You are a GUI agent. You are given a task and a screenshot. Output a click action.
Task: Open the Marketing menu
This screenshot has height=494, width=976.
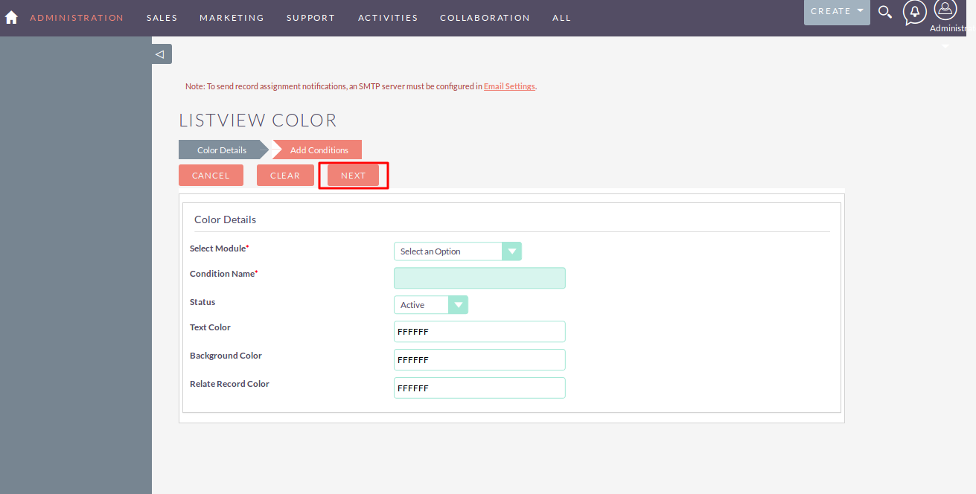pos(232,18)
